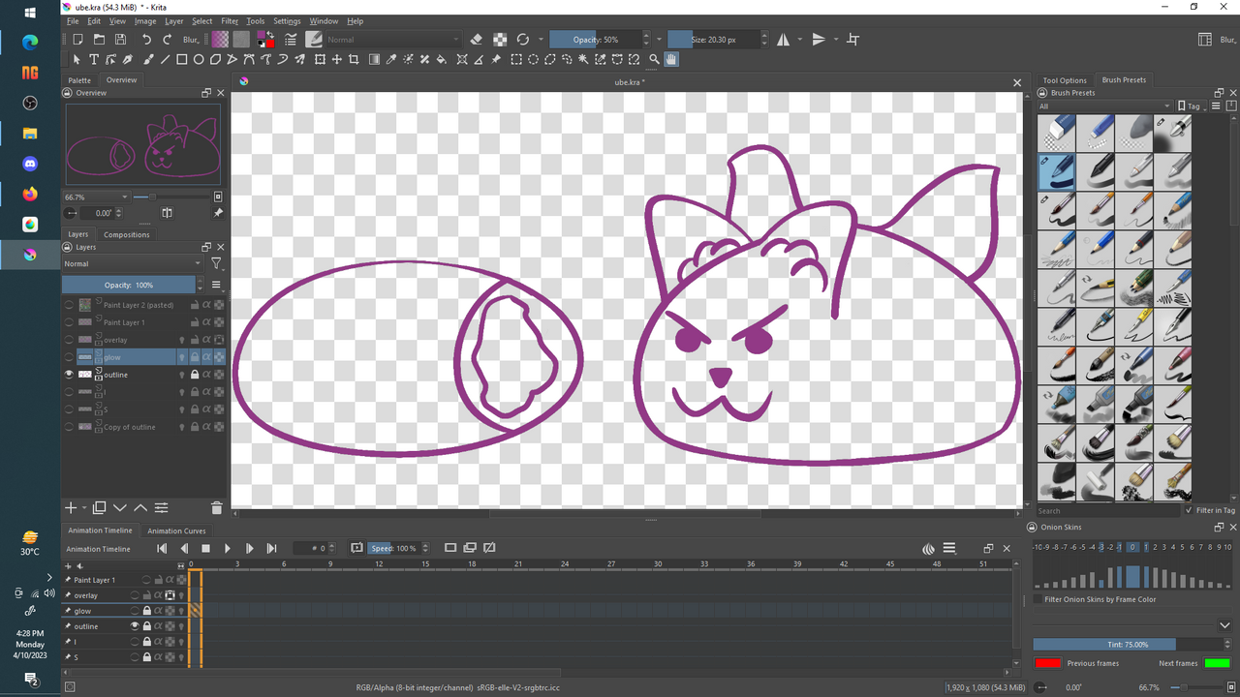
Task: Open an existing document folder icon
Action: (x=99, y=40)
